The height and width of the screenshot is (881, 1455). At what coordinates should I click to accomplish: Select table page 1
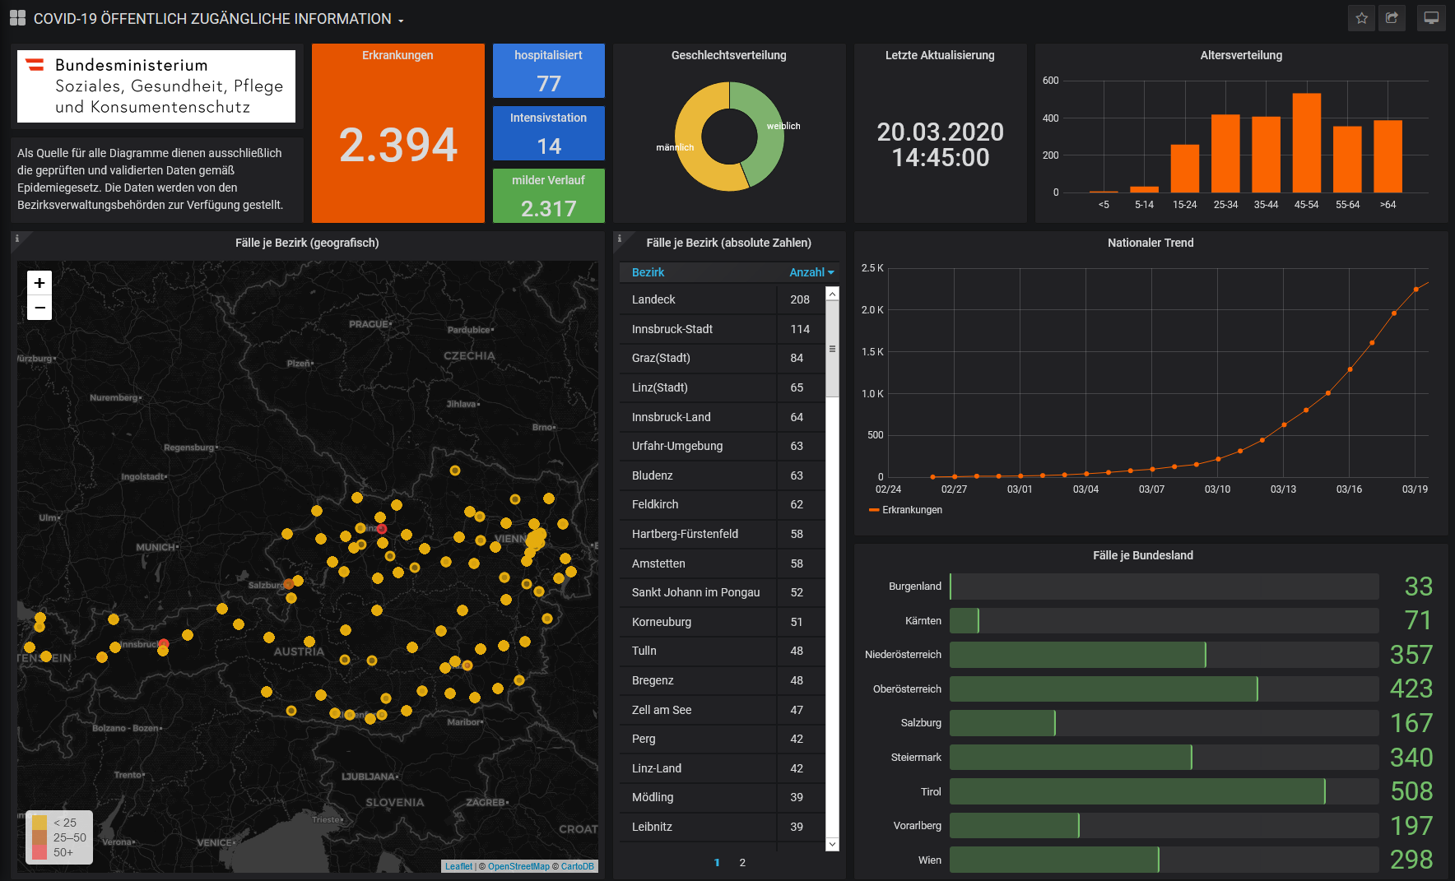[x=717, y=862]
